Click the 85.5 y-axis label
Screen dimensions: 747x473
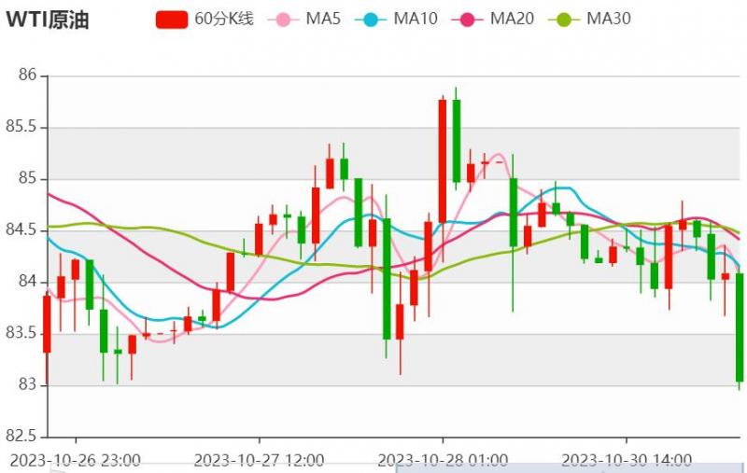pyautogui.click(x=21, y=127)
